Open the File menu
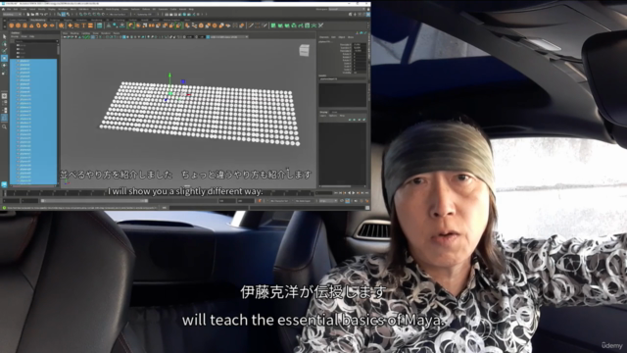 [9, 9]
